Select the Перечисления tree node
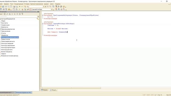This screenshot has width=171, height=96. 6,31
